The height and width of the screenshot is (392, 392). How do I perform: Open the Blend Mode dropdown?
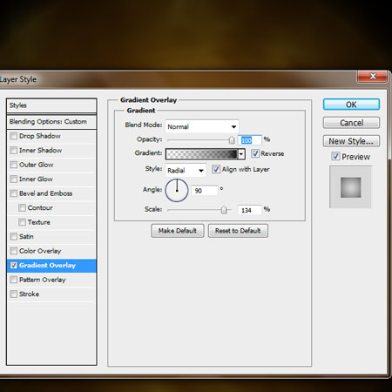202,126
